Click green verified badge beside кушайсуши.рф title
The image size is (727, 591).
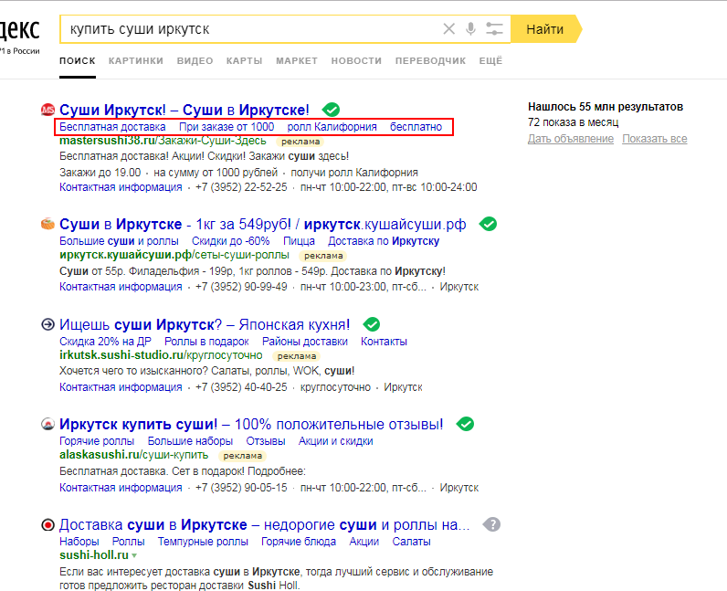click(488, 224)
